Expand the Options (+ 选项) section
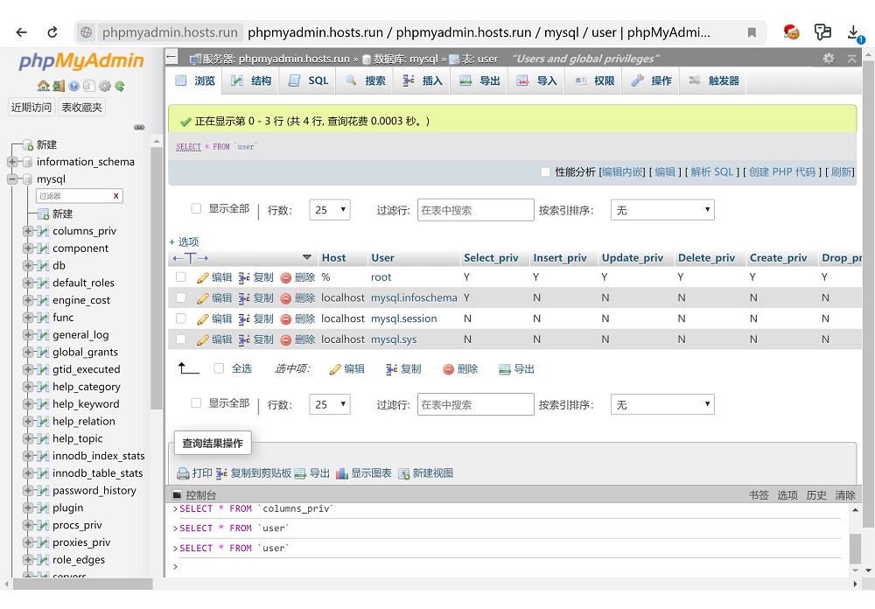 click(184, 241)
